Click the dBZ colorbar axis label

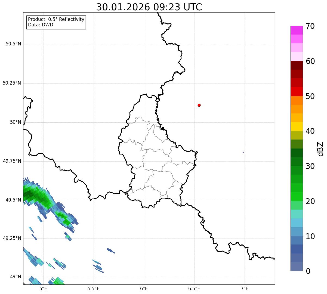320,149
